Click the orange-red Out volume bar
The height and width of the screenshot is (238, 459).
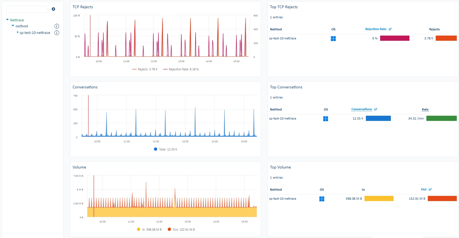click(442, 199)
